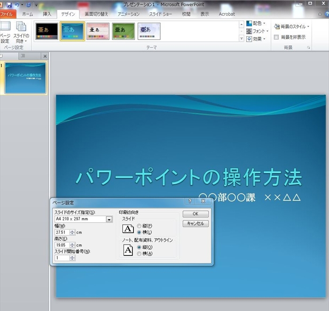Screen dimensions: 329x311
Task: Click the help question mark in ページ設定 dialog
Action: (x=190, y=201)
